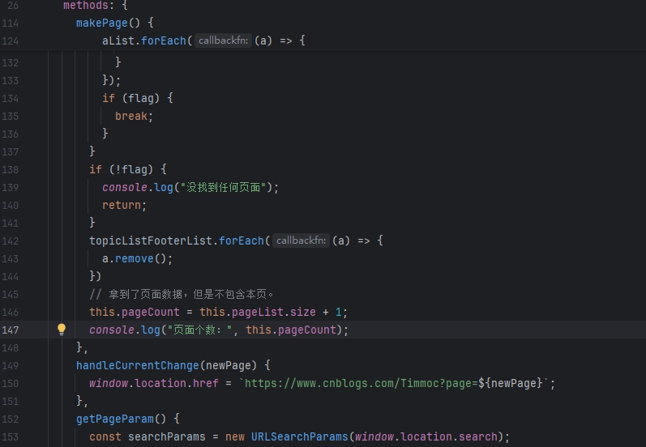Click the URLSearchParams class reference
The image size is (646, 447).
point(300,436)
